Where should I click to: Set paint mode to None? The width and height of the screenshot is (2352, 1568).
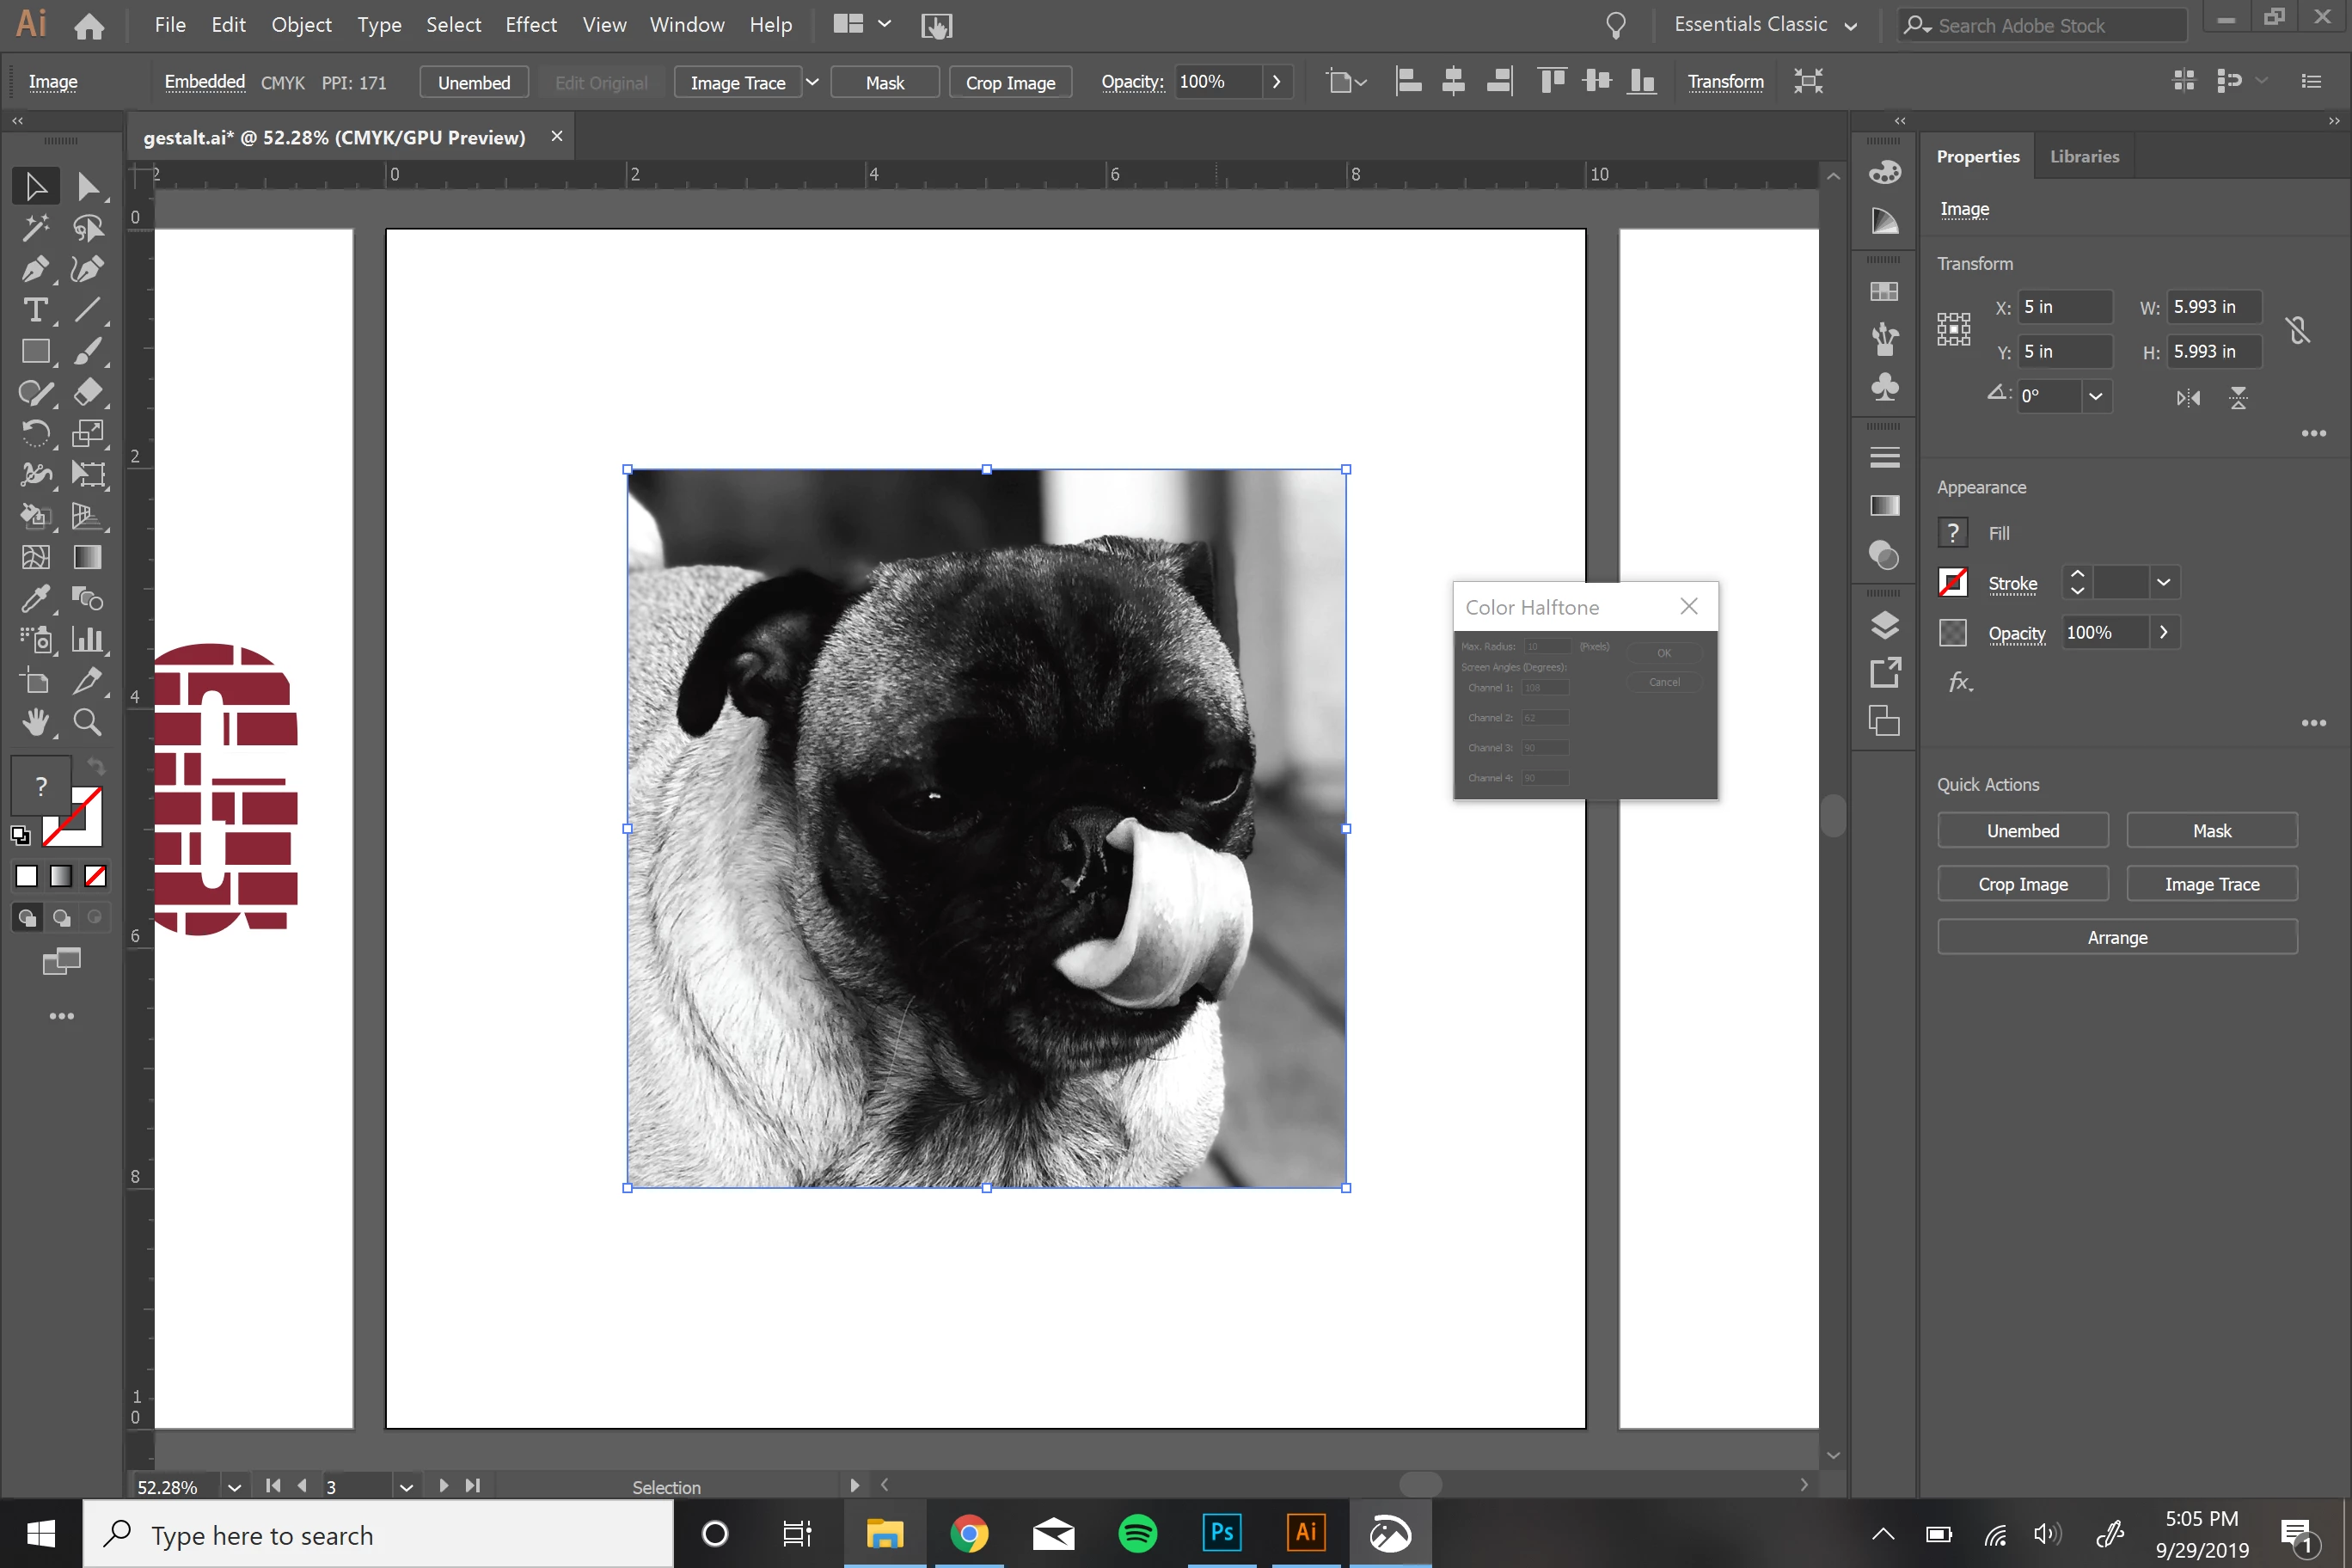tap(95, 876)
